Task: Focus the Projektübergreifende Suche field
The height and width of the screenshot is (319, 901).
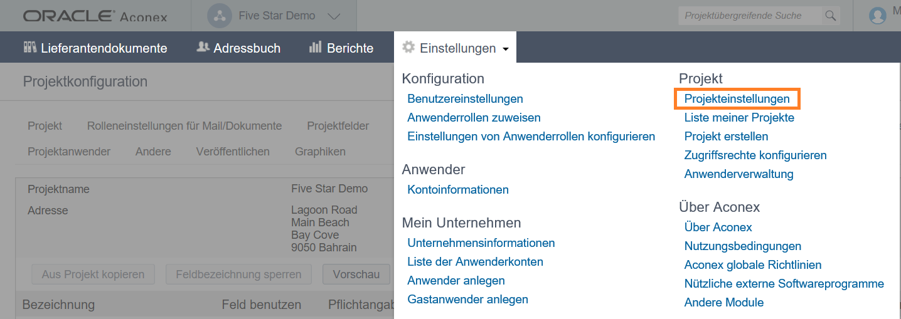Action: [x=750, y=16]
